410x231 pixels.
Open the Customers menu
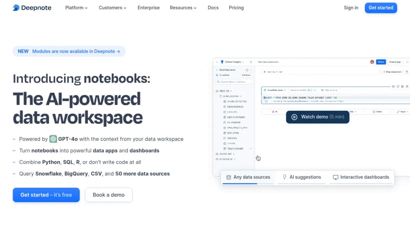point(112,8)
